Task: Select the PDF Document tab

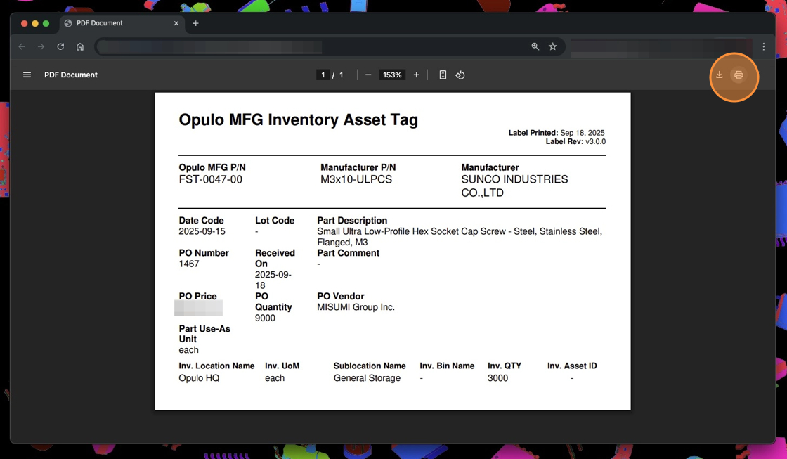Action: (x=112, y=23)
